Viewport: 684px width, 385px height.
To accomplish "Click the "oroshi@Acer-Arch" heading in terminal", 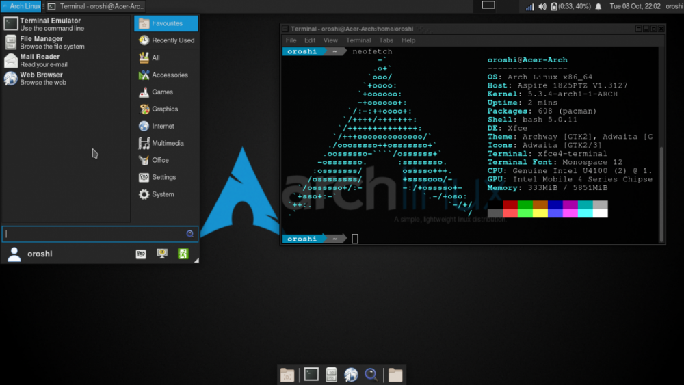I will click(527, 59).
